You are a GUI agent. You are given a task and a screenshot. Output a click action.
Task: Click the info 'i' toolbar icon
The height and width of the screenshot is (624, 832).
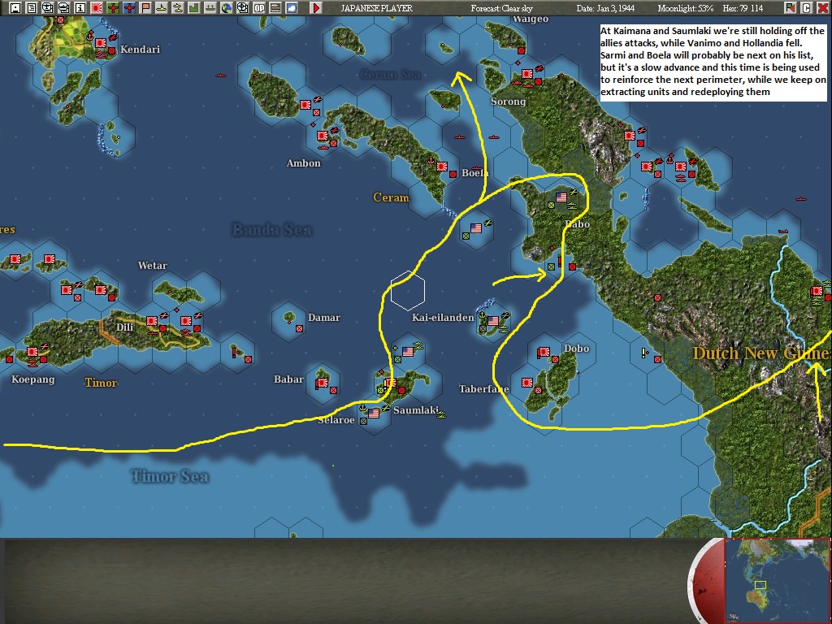tap(80, 8)
